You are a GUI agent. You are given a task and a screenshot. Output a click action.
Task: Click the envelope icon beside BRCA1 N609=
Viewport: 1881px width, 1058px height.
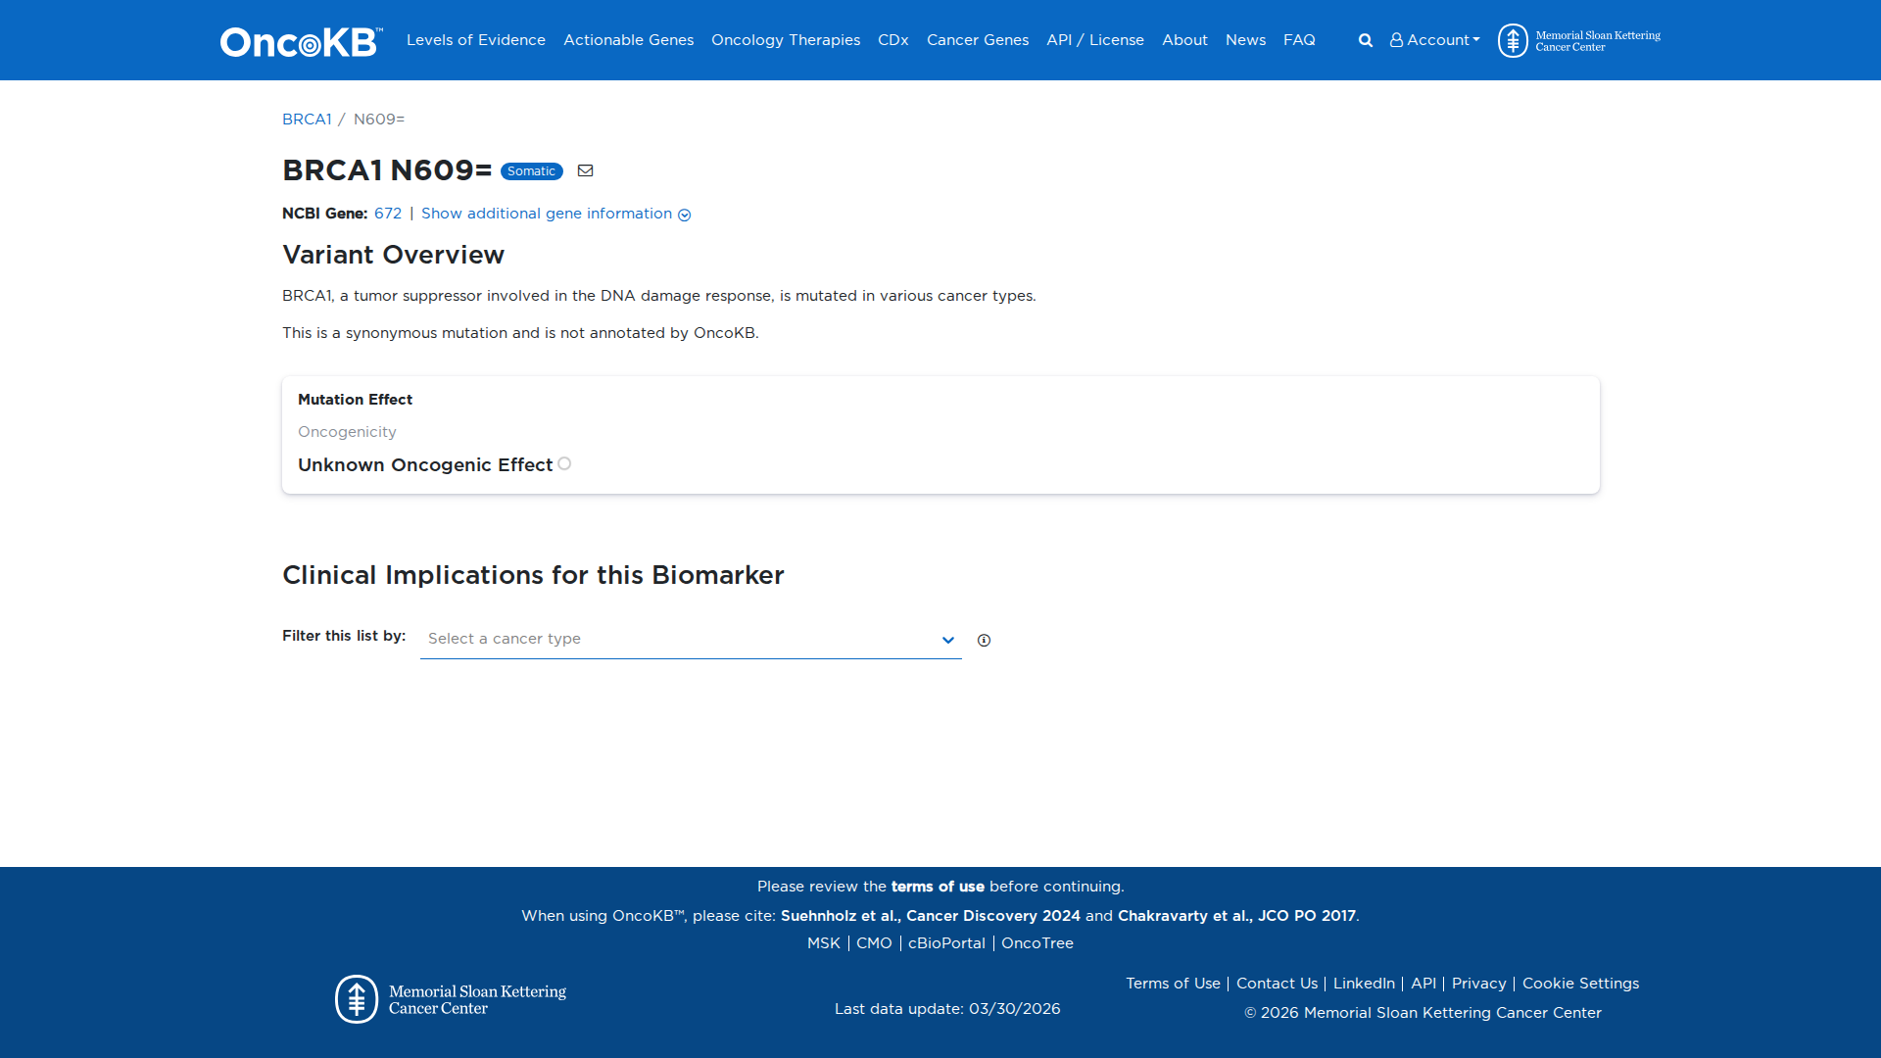[586, 170]
